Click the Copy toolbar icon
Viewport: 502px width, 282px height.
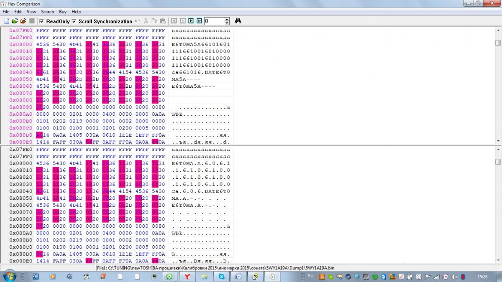[154, 21]
